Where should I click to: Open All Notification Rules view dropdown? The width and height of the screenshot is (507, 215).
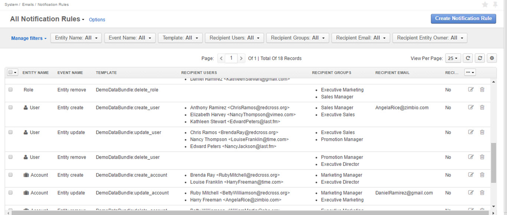tap(47, 19)
